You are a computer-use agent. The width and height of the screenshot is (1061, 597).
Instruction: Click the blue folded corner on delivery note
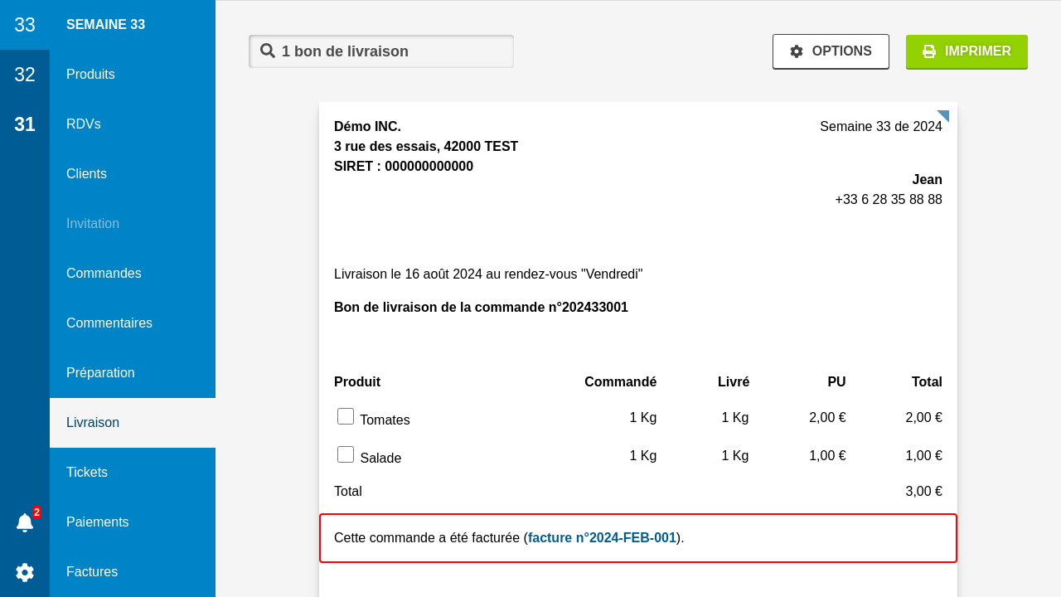coord(943,115)
